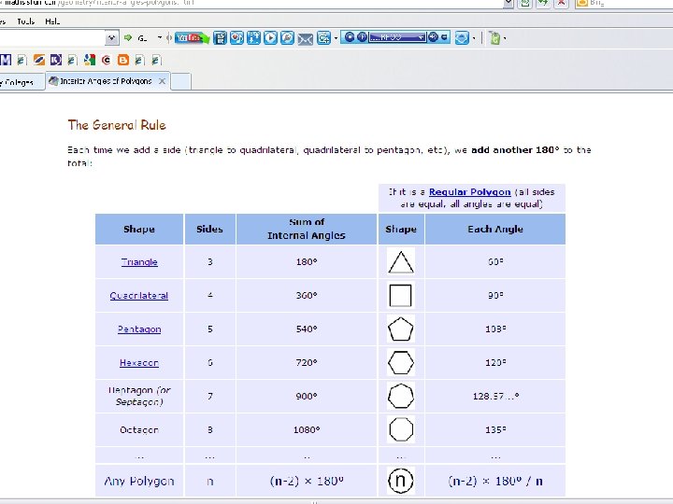Open the Triangle link in table
The image size is (673, 504).
(139, 262)
